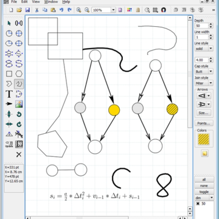Open the zoom 100% dropdown arrow
The image size is (219, 219).
pos(113,10)
